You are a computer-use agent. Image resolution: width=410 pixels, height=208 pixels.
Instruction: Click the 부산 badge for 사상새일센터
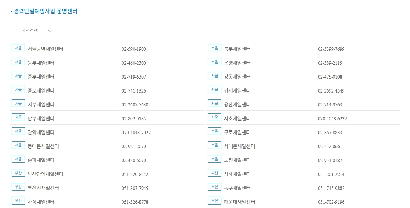click(x=18, y=201)
